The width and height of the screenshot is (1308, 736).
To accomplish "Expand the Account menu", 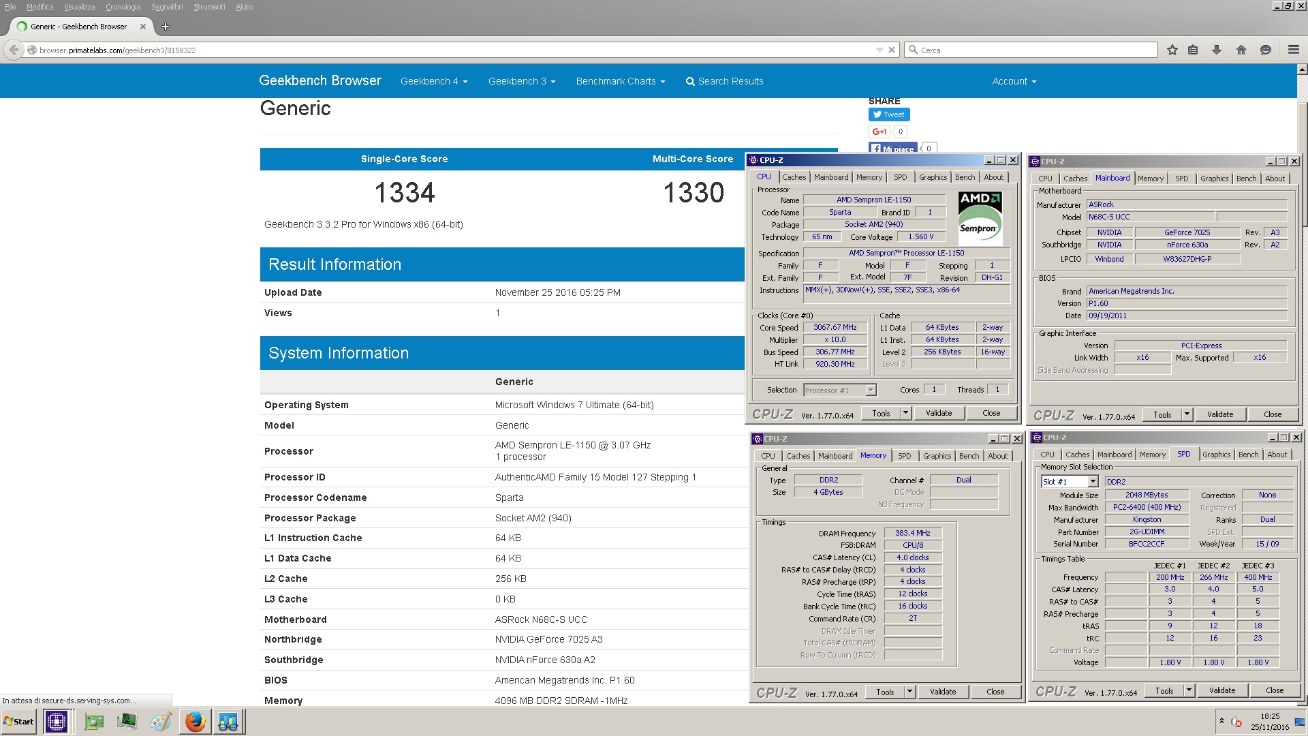I will point(1014,81).
